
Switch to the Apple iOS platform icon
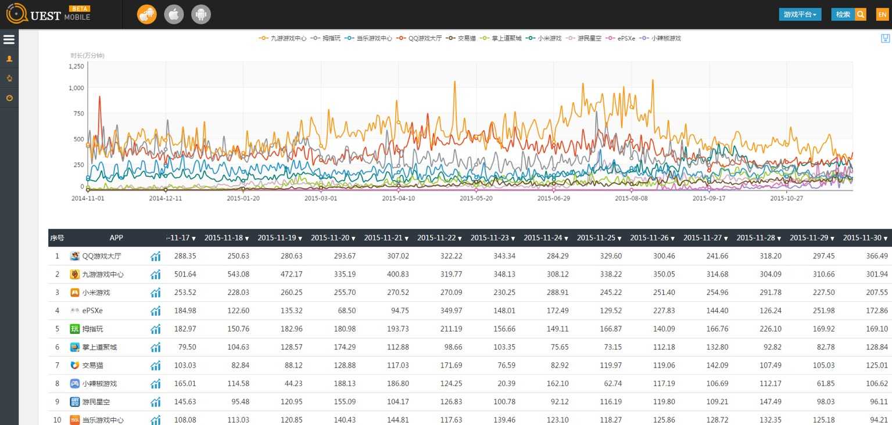(174, 15)
